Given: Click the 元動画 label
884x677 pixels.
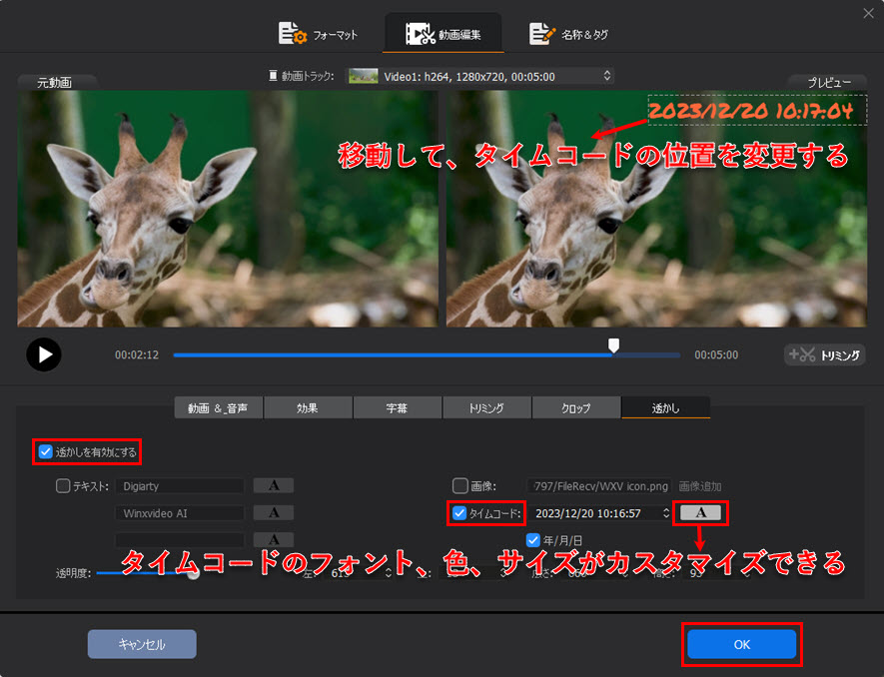Looking at the screenshot, I should (x=55, y=83).
